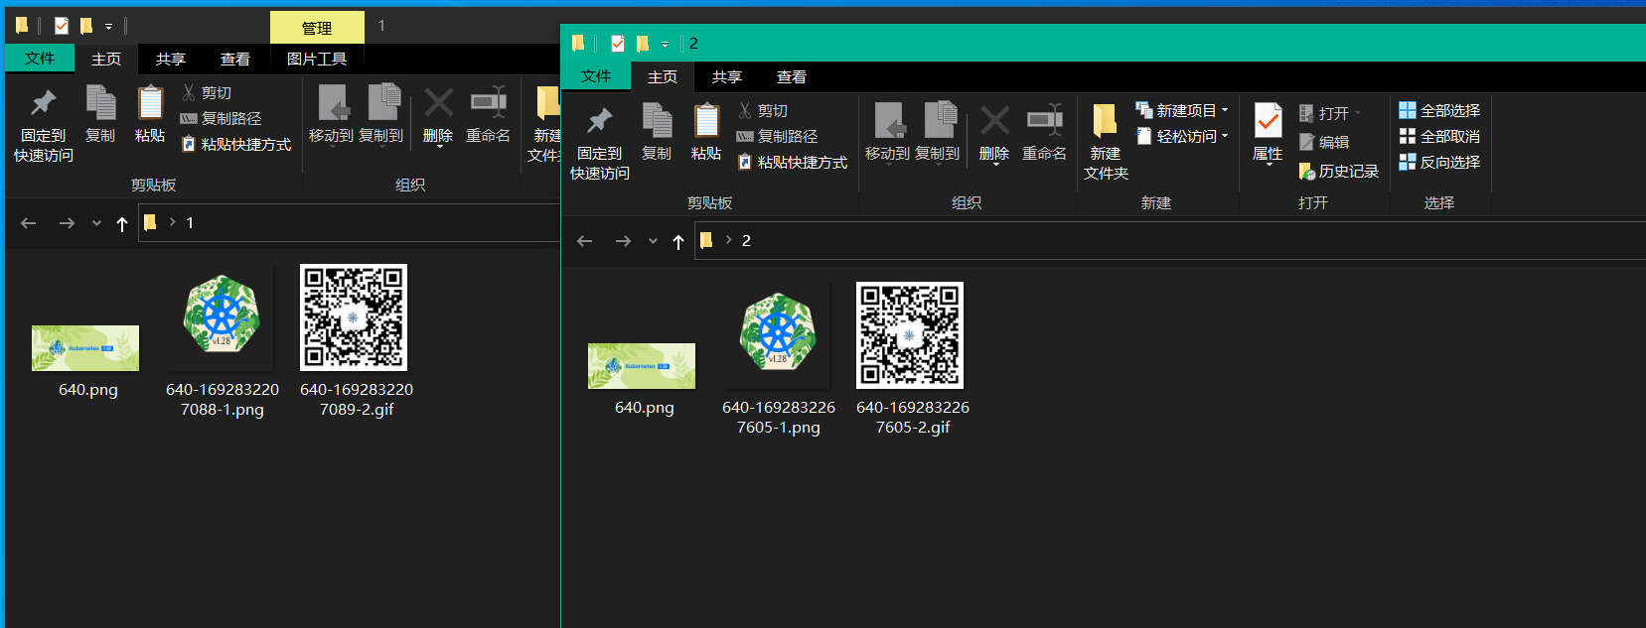This screenshot has height=628, width=1646.
Task: Select 640-1692832267605-1.png Kubernetes logo in window 2
Action: pos(779,359)
